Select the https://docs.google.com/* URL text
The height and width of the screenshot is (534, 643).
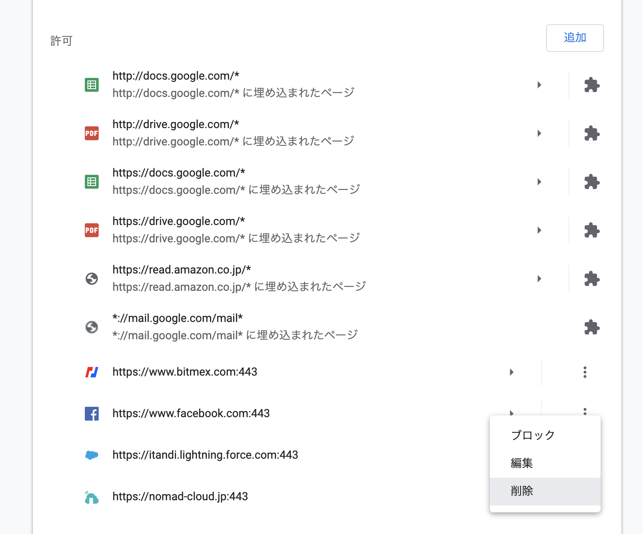(179, 173)
